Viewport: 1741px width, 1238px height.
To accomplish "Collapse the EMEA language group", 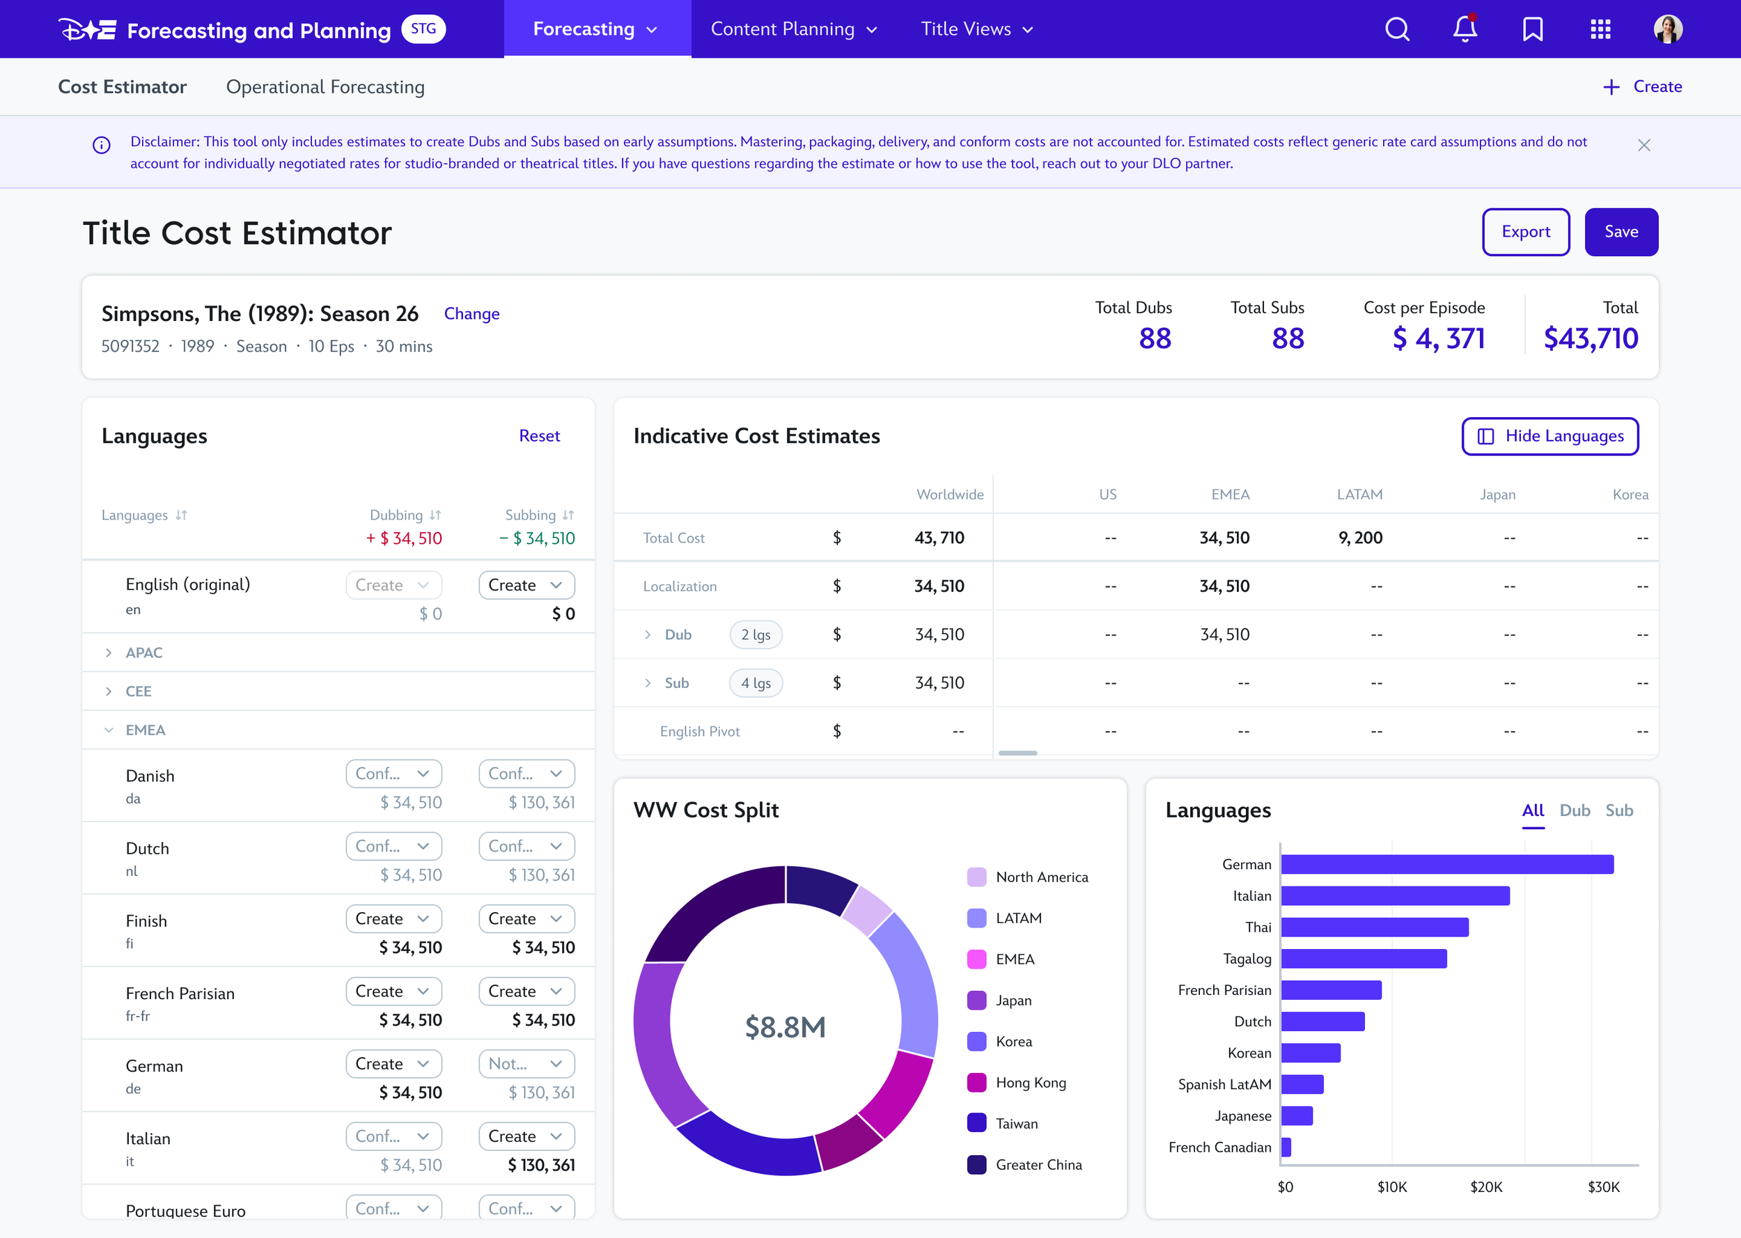I will pyautogui.click(x=109, y=730).
